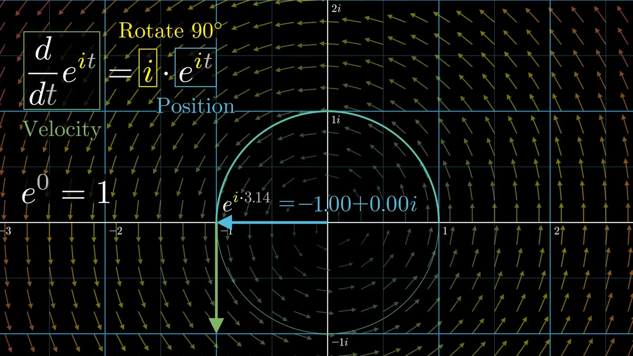Screen dimensions: 633x356
Task: Click the yellow boxed i factor
Action: click(x=148, y=68)
